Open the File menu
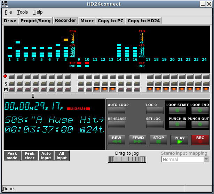The width and height of the screenshot is (214, 194). (8, 12)
